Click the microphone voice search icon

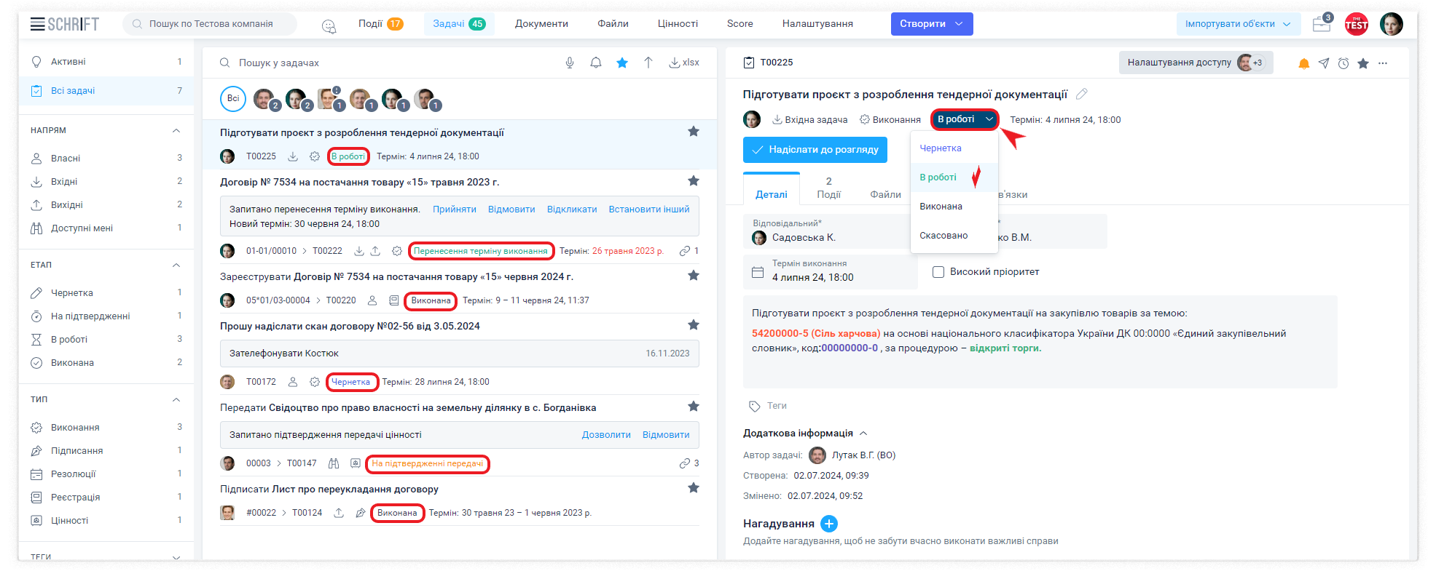(570, 63)
